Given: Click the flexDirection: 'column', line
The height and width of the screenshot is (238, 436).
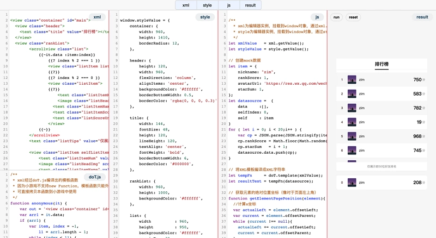Looking at the screenshot, I should pos(167,78).
